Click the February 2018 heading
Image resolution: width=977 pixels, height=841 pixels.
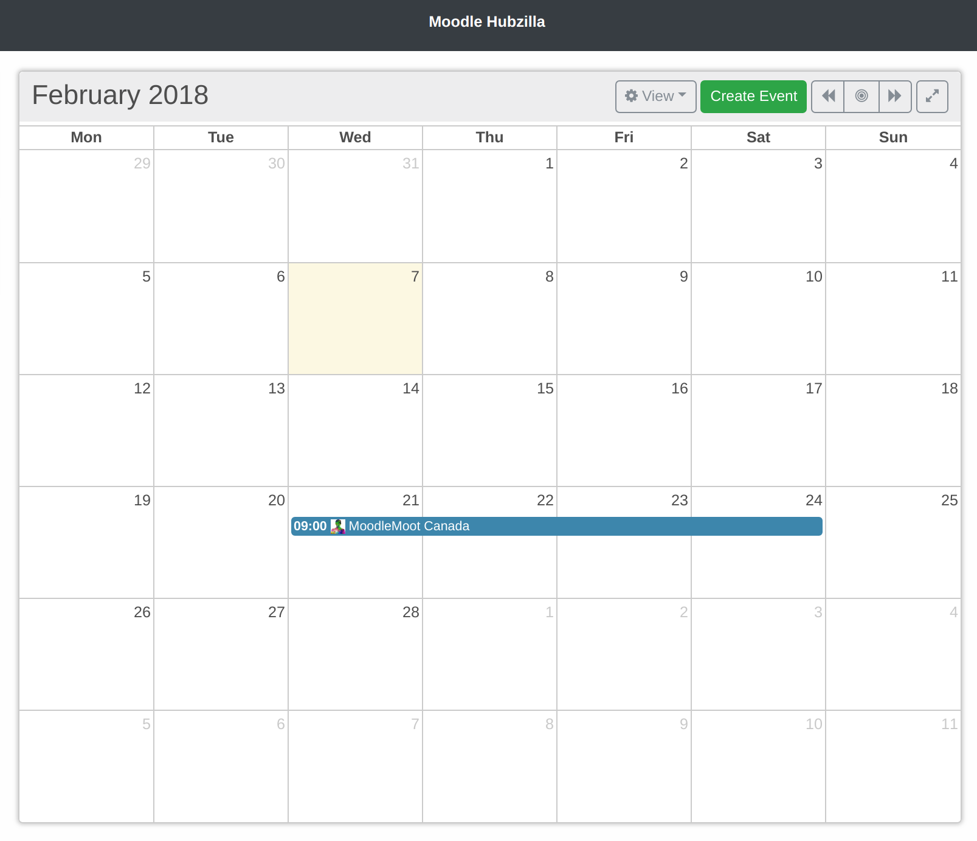click(x=120, y=95)
